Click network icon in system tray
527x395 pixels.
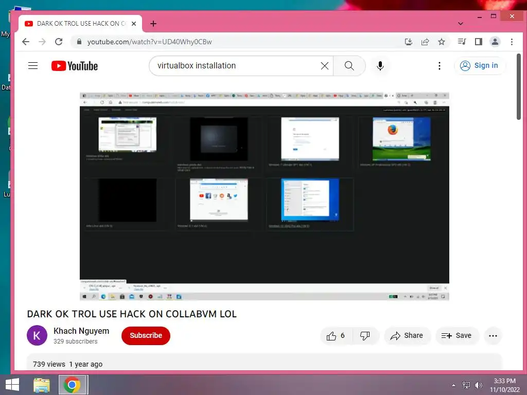coord(466,385)
